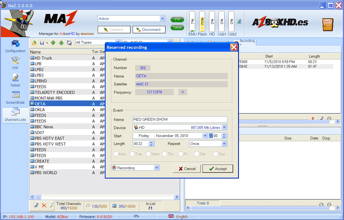Click the edit channel pencil icon
This screenshot has height=220, width=344.
click(x=36, y=206)
